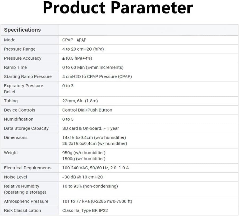Select the Starting Ramp Pressure label
Image resolution: width=239 pixels, height=216 pixels.
(x=28, y=77)
